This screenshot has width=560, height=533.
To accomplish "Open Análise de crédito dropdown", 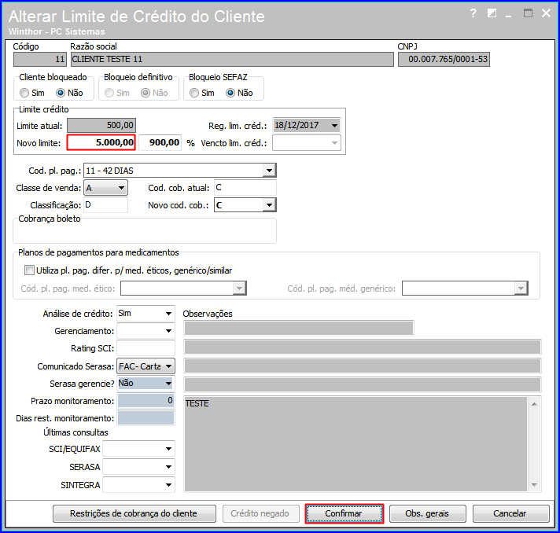I will click(x=168, y=314).
